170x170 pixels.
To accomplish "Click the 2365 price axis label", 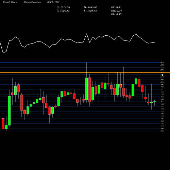I will point(163,65).
